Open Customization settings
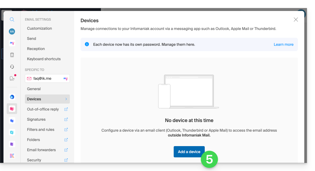Image resolution: width=315 pixels, height=171 pixels. point(39,28)
